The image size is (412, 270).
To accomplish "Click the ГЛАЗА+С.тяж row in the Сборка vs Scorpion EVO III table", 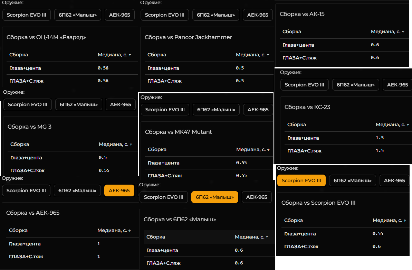I will point(346,246).
